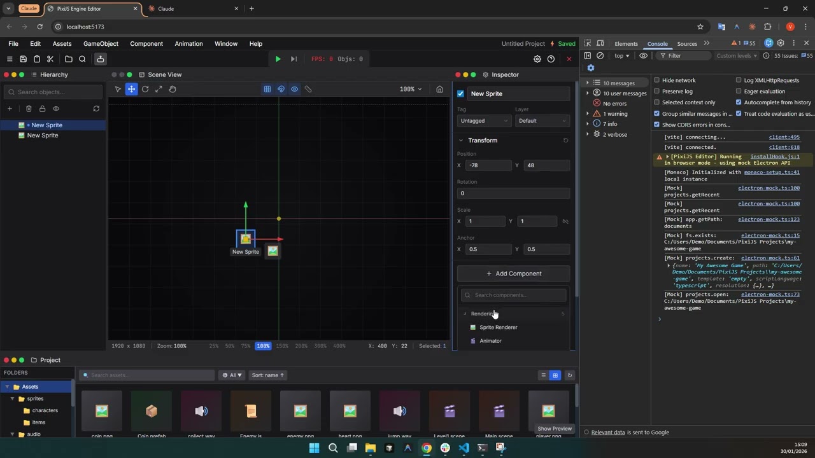Toggle snapping magnet in Scene View
The height and width of the screenshot is (458, 815).
click(281, 89)
